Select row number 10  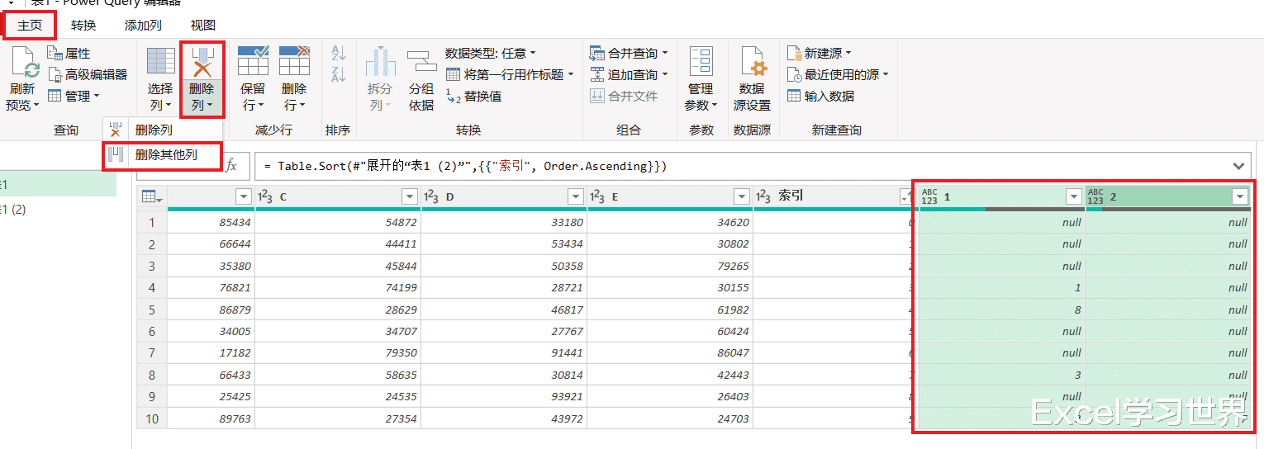pyautogui.click(x=151, y=418)
